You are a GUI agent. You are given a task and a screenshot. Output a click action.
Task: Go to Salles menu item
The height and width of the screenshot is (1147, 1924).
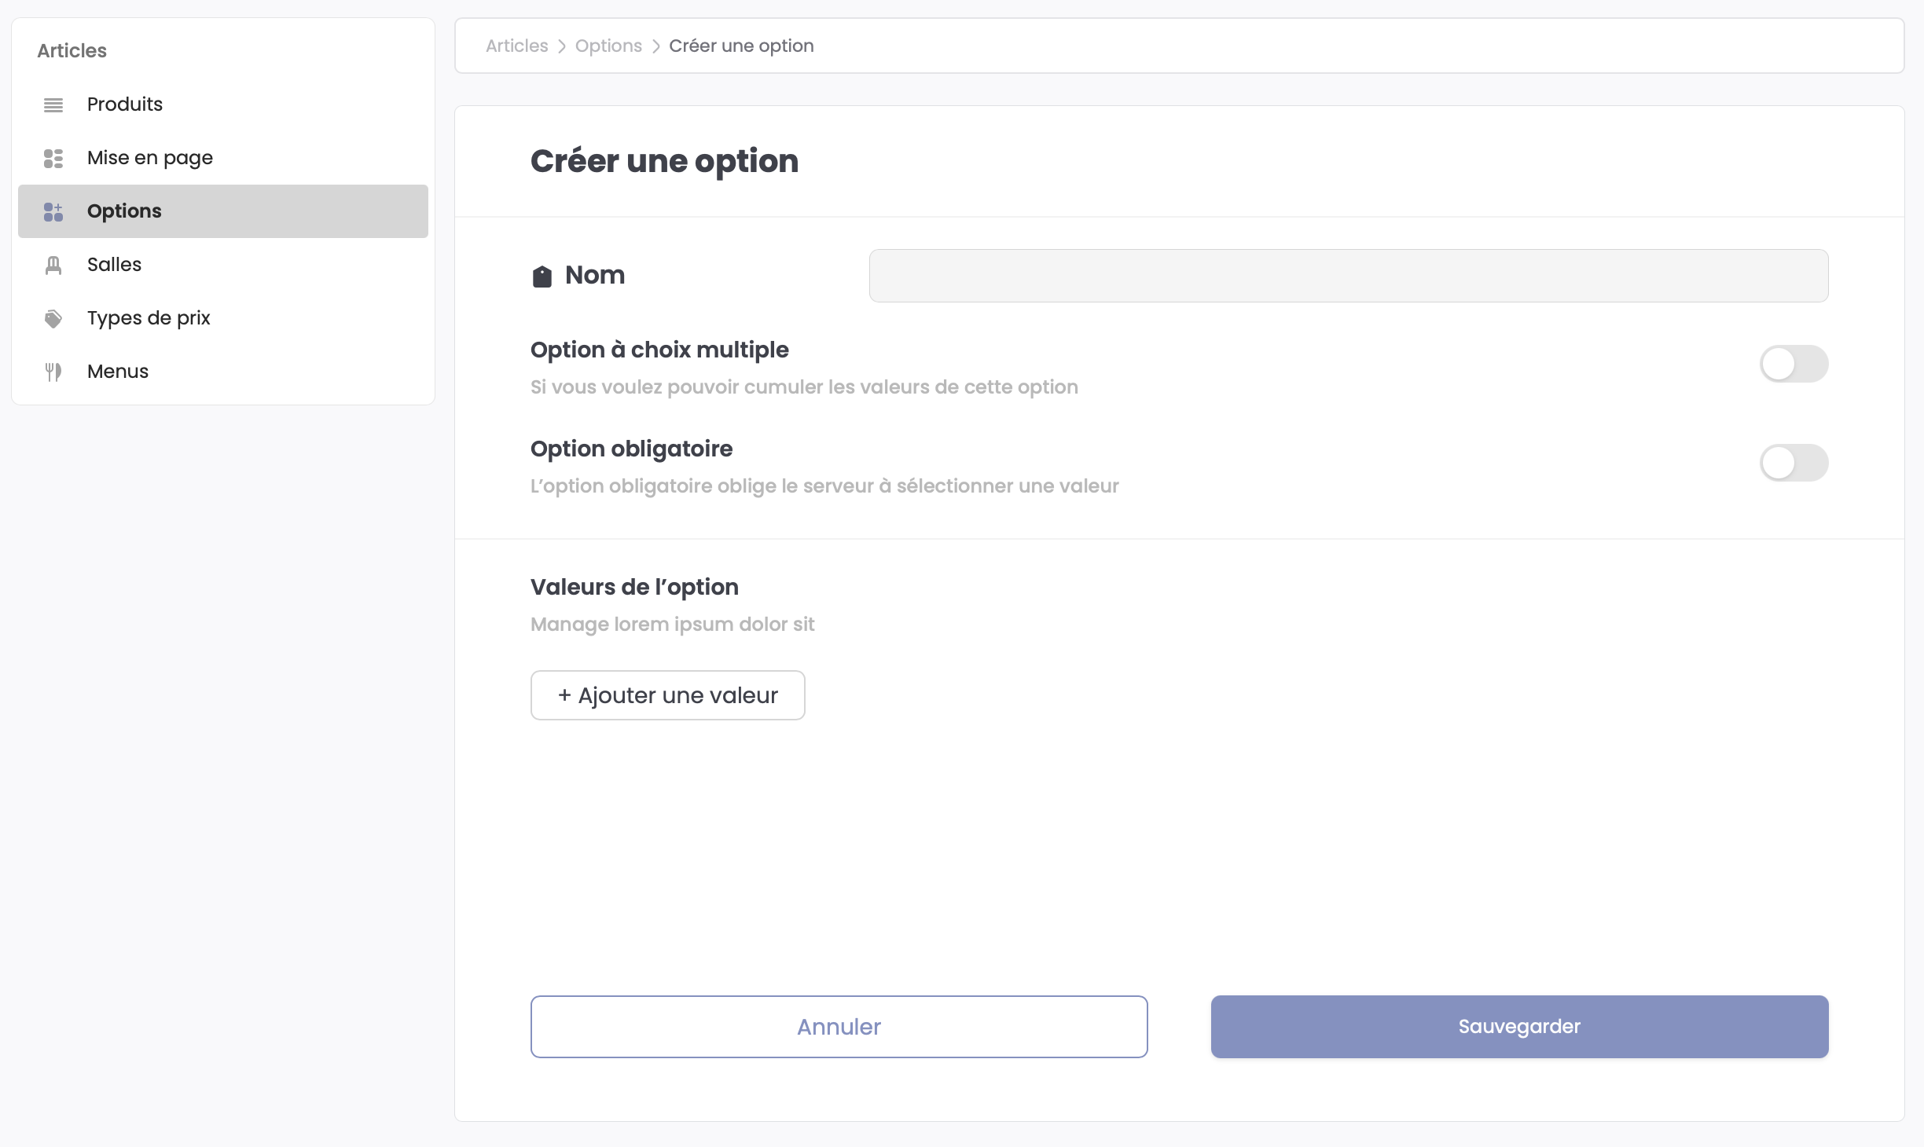coord(115,265)
